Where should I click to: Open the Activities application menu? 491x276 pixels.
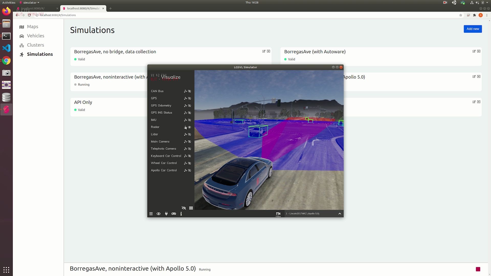click(x=9, y=3)
